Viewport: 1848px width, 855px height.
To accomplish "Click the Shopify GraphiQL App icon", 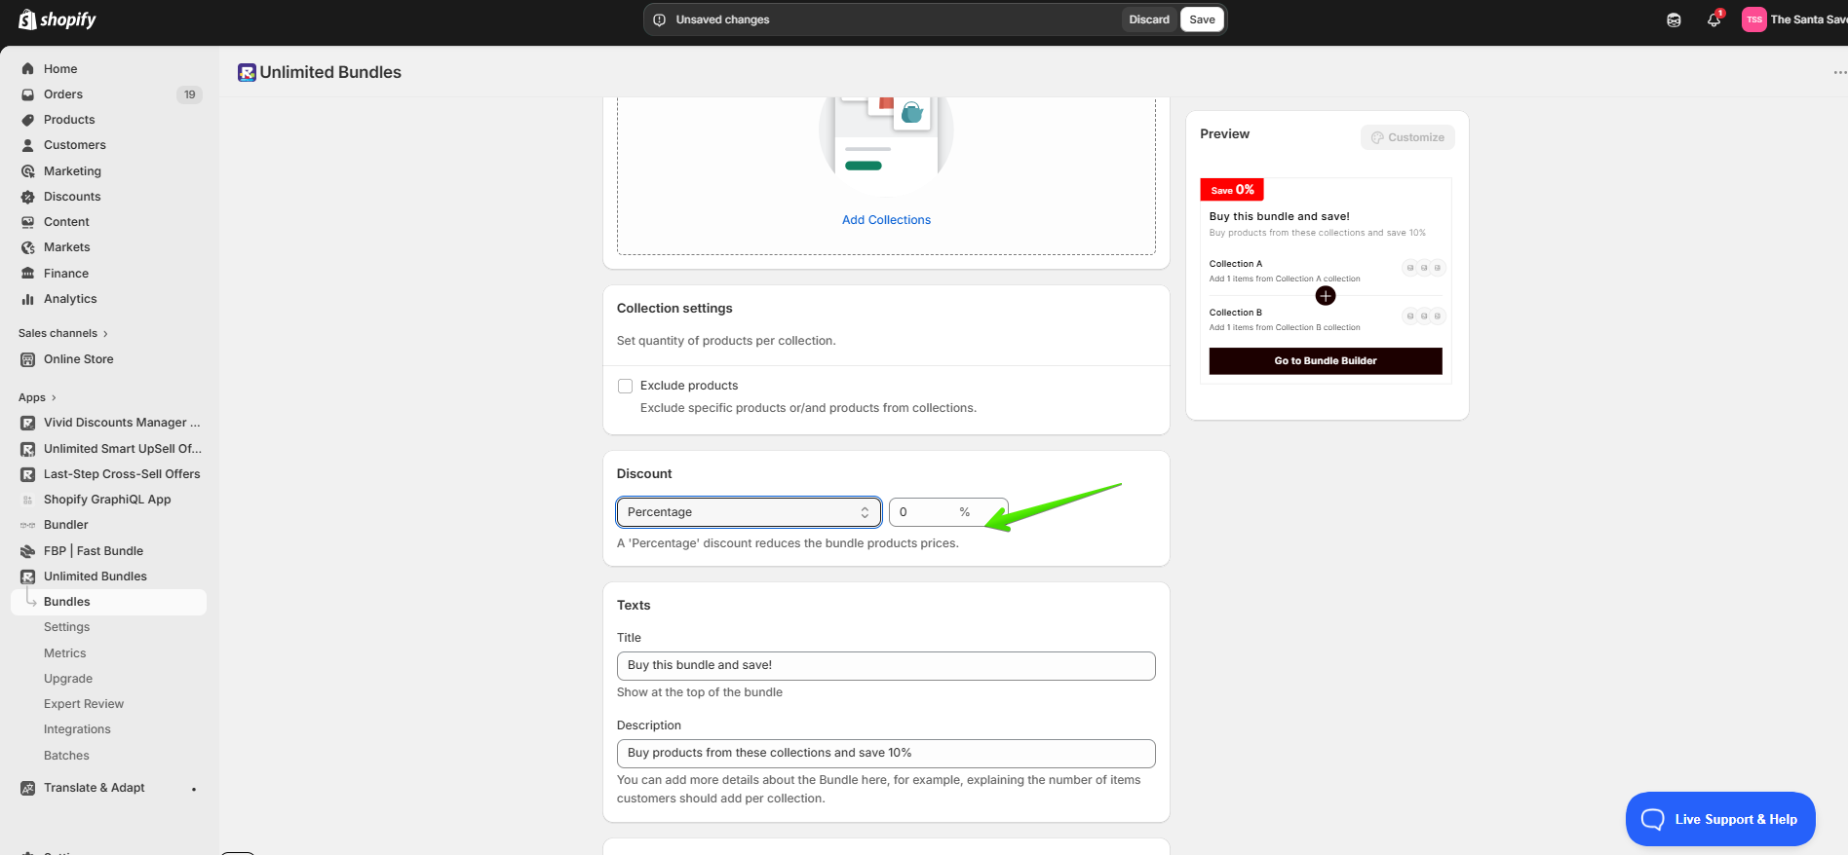I will (28, 500).
